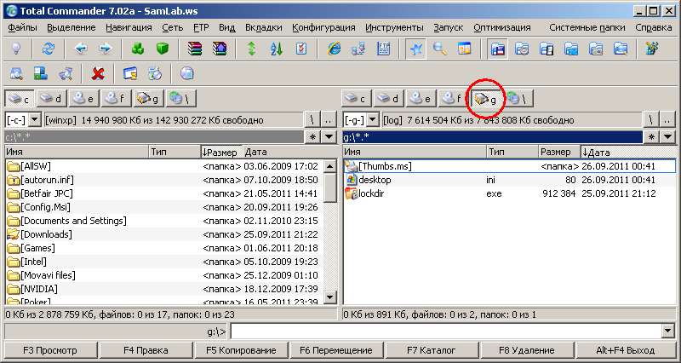Click the F3 Просмотр button

[50, 350]
